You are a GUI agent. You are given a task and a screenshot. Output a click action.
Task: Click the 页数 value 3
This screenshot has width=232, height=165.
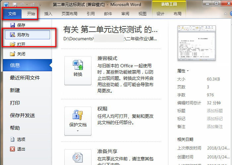point(208,87)
